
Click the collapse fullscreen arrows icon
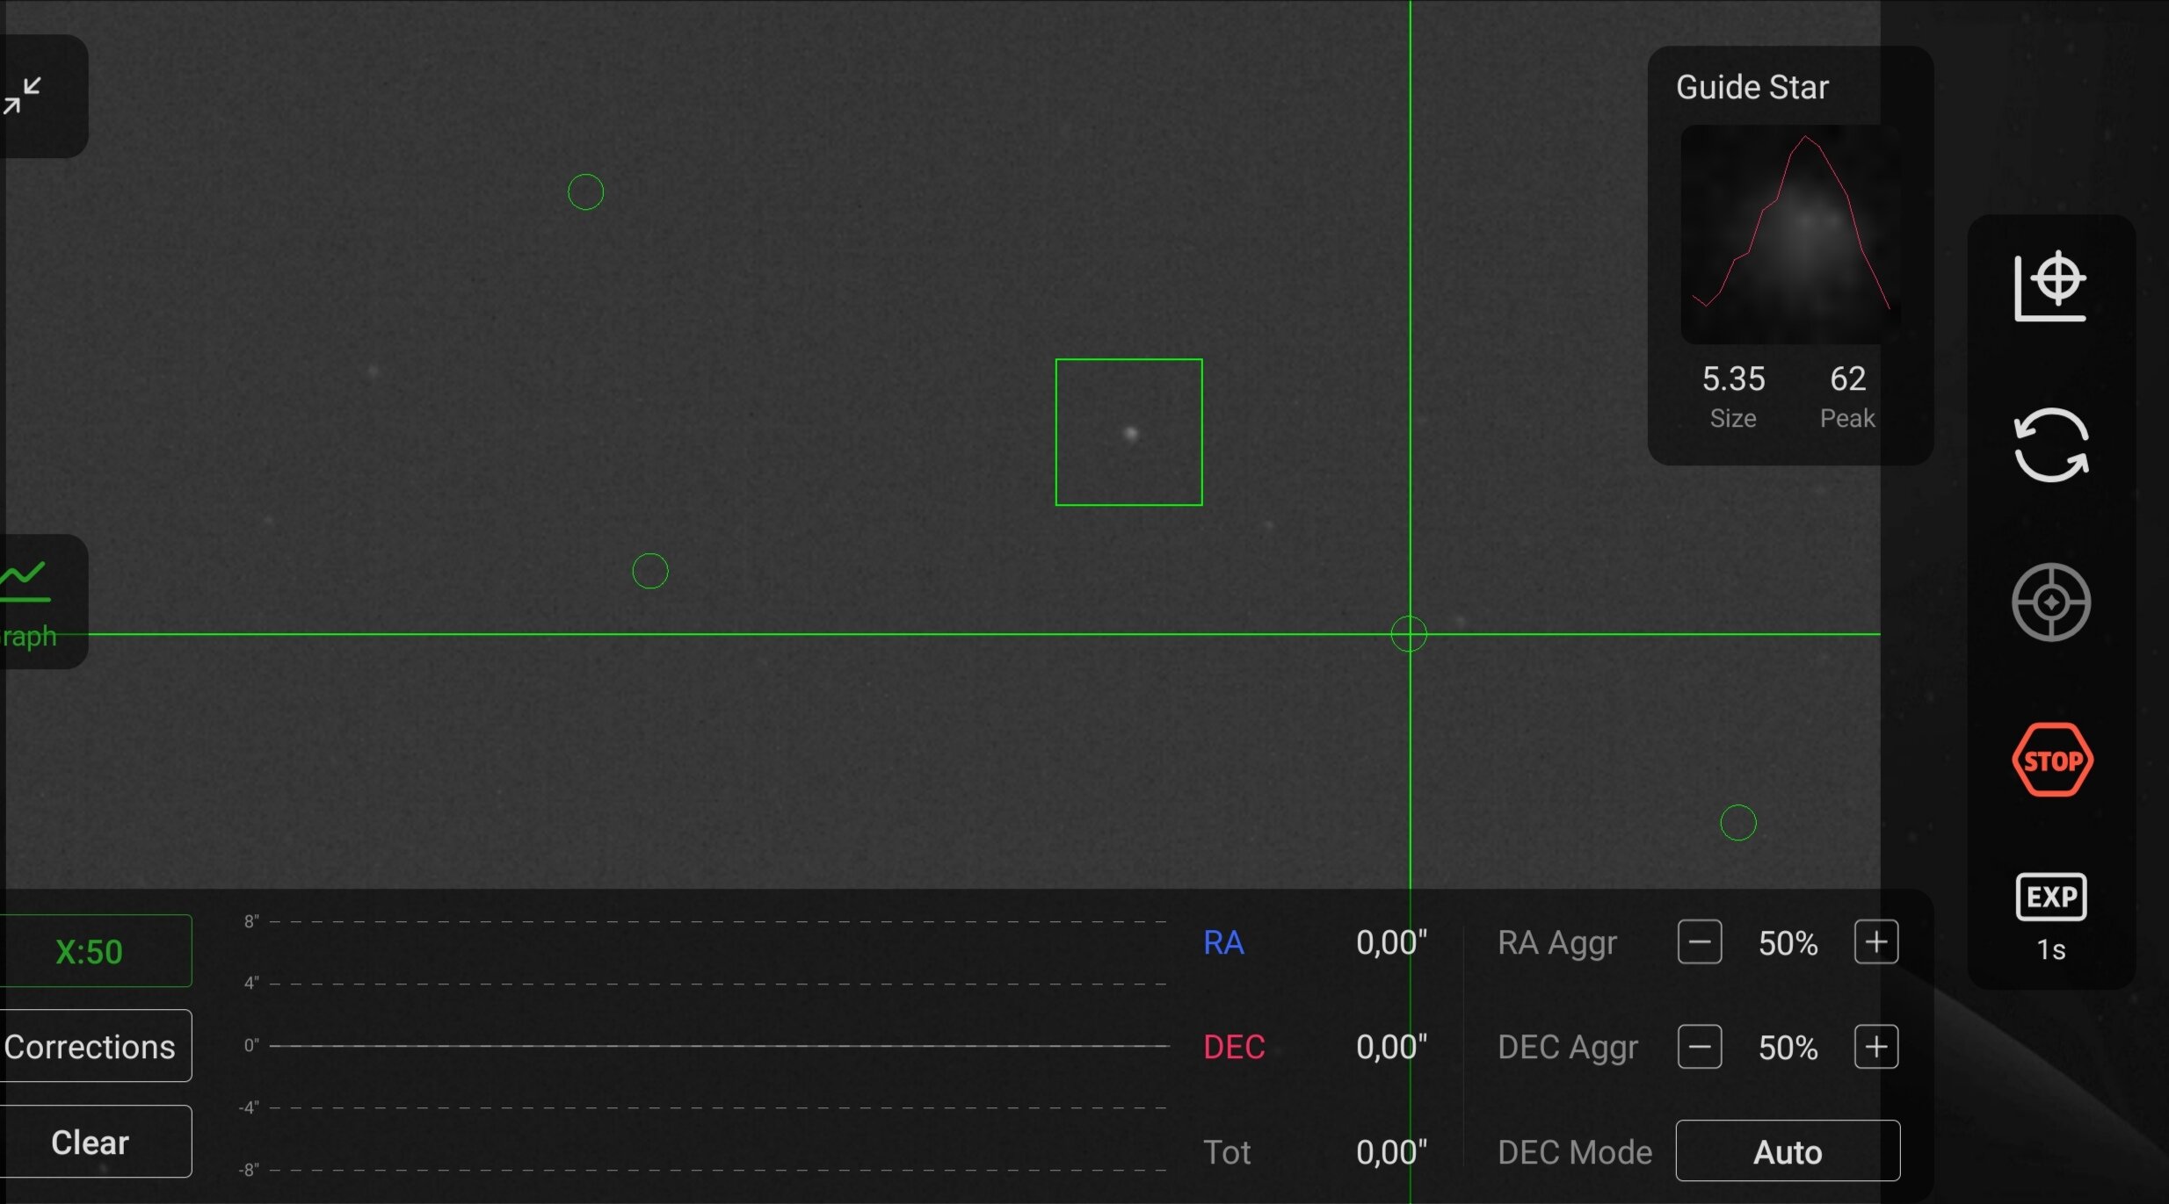23,96
